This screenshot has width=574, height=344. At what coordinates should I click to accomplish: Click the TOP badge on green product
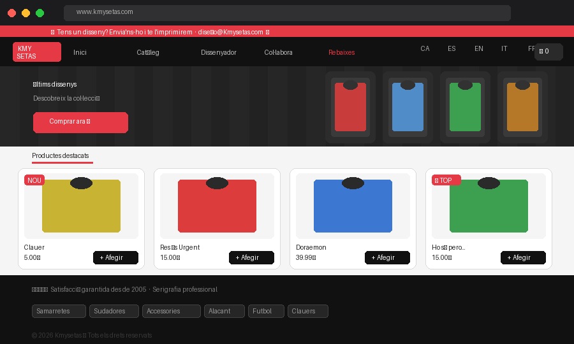(x=446, y=180)
